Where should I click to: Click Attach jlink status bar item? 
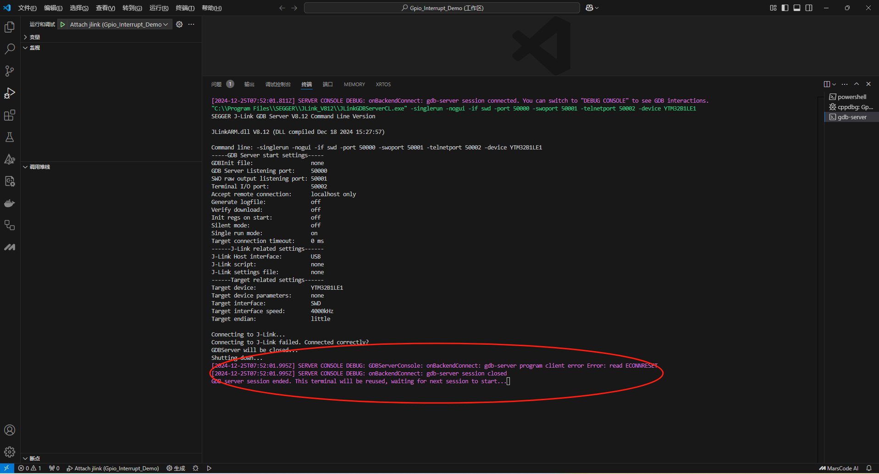113,468
